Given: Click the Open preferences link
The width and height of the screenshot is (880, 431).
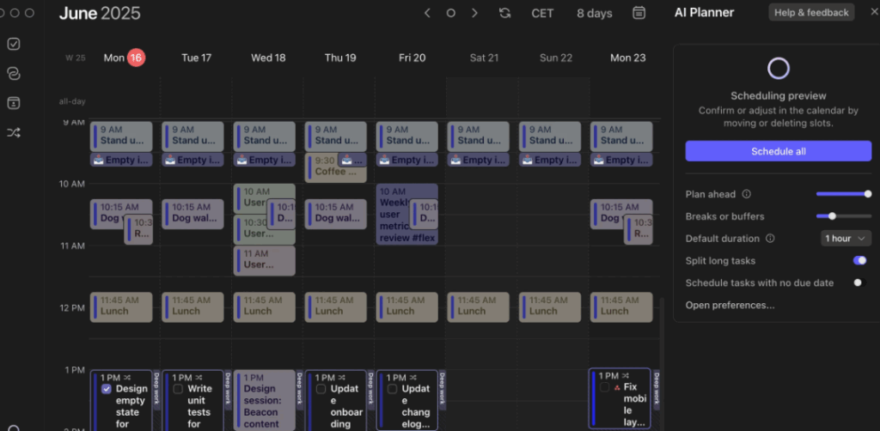Looking at the screenshot, I should [x=730, y=305].
